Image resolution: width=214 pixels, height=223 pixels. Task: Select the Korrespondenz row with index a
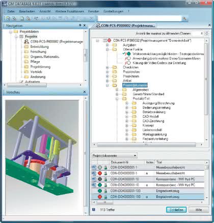pyautogui.click(x=148, y=185)
